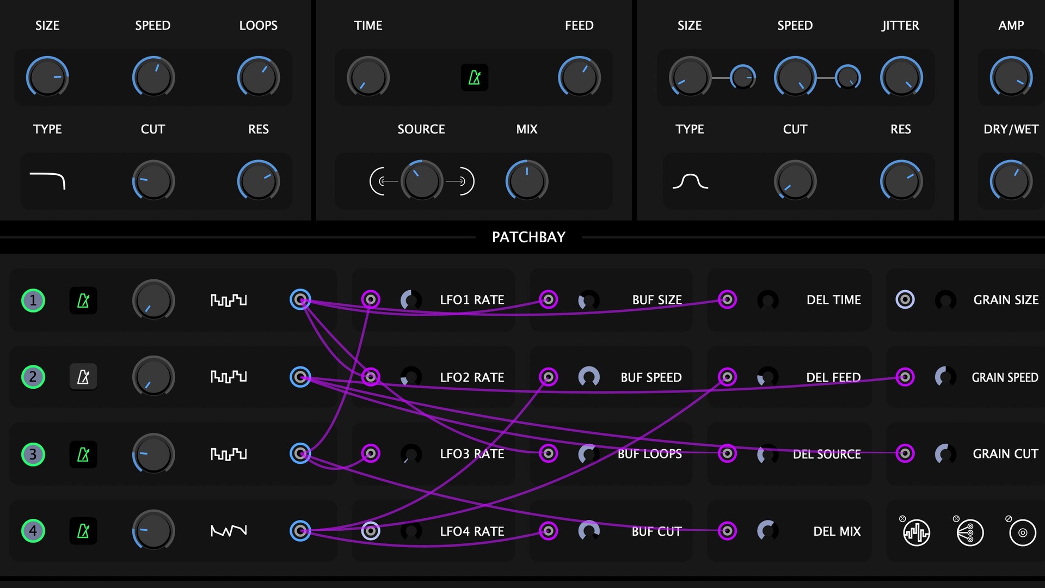Adjust grain SIZE small random knob
Viewport: 1045px width, 588px height.
click(742, 77)
